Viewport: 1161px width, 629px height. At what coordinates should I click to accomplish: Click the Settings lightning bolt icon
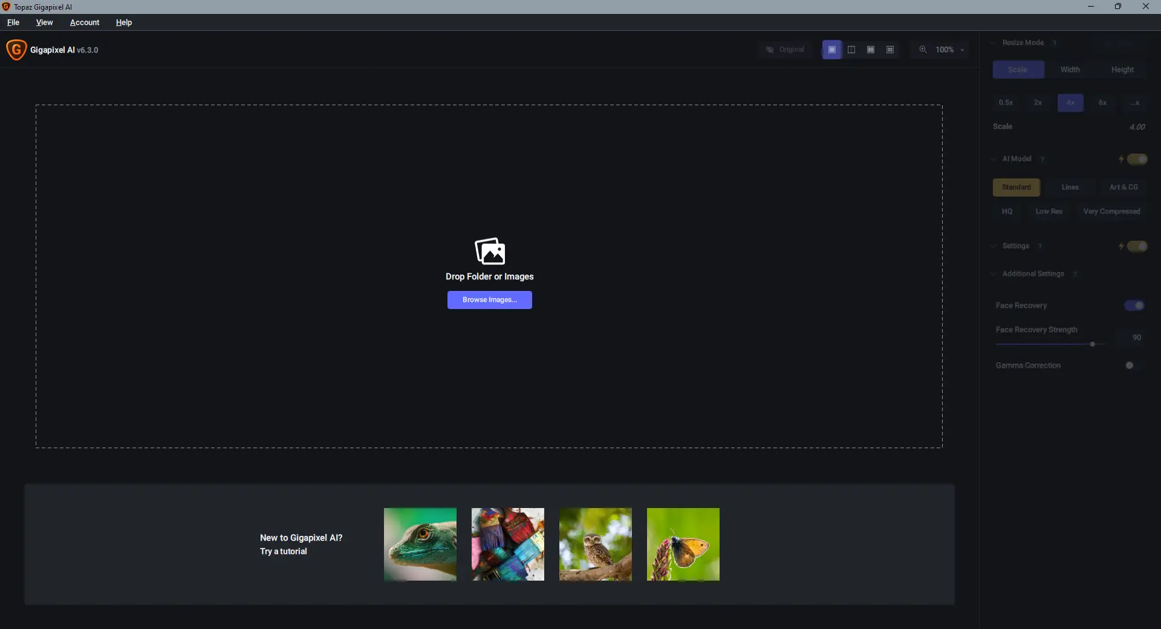[x=1121, y=246]
